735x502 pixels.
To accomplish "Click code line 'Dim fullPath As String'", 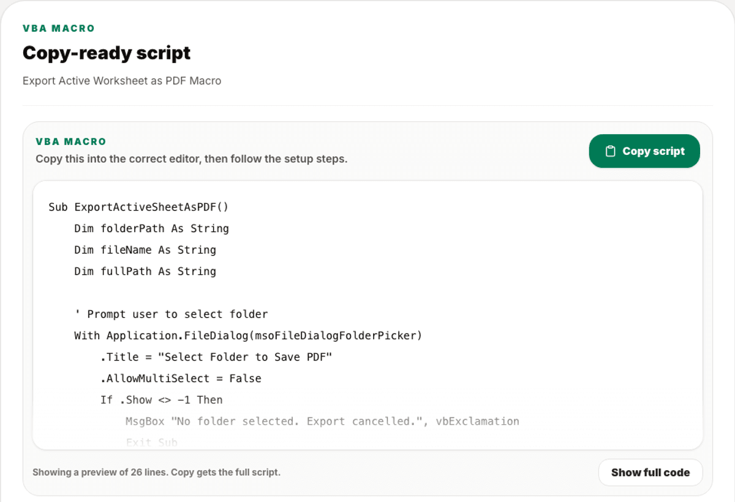I will coord(145,271).
